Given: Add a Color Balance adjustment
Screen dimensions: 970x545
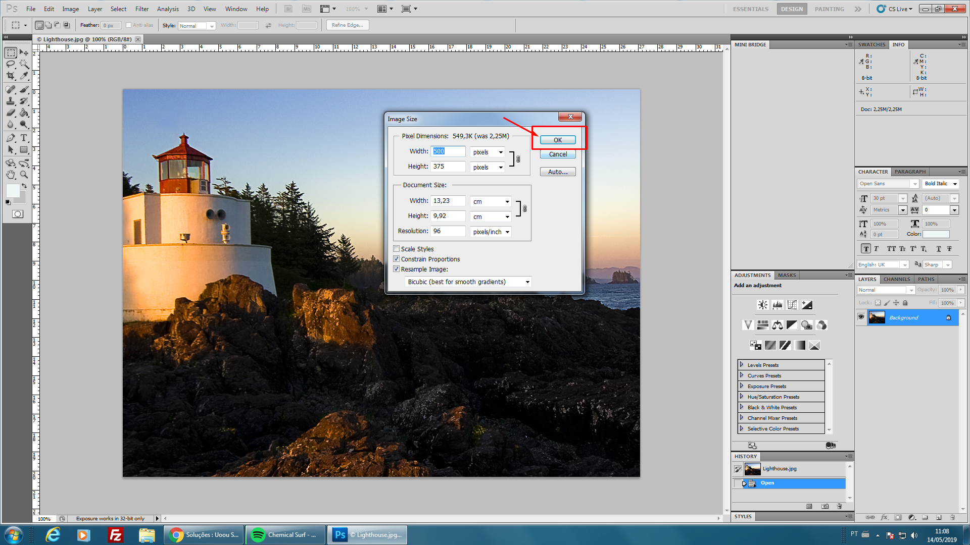Looking at the screenshot, I should tap(778, 325).
